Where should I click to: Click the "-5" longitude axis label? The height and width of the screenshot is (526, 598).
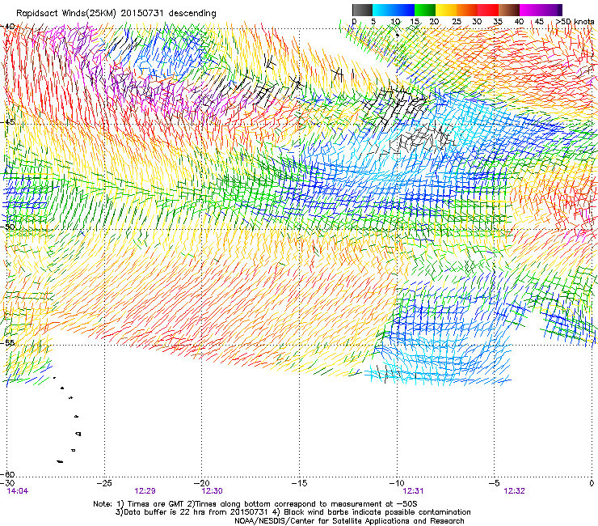point(495,483)
